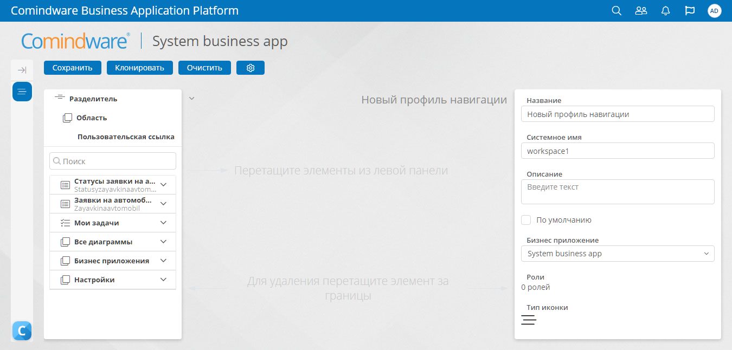Expand the sidebar with the arrow icon
Screen dimensions: 732x350
pos(22,70)
